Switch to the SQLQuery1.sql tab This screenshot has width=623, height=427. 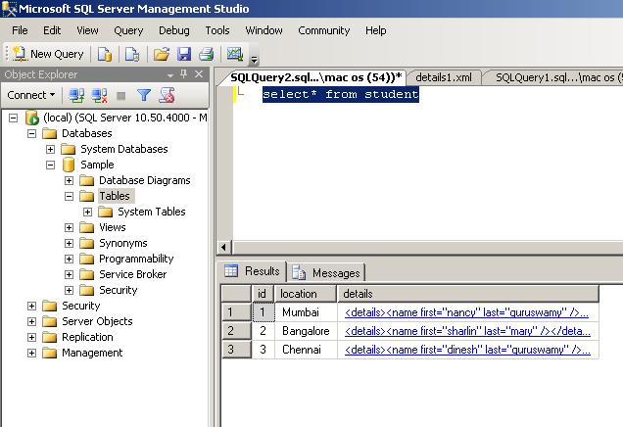coord(556,77)
